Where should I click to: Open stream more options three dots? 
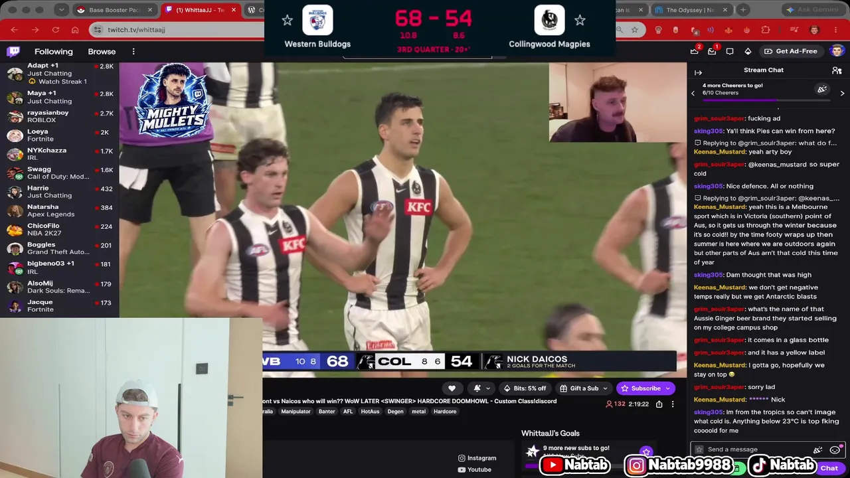pyautogui.click(x=673, y=404)
